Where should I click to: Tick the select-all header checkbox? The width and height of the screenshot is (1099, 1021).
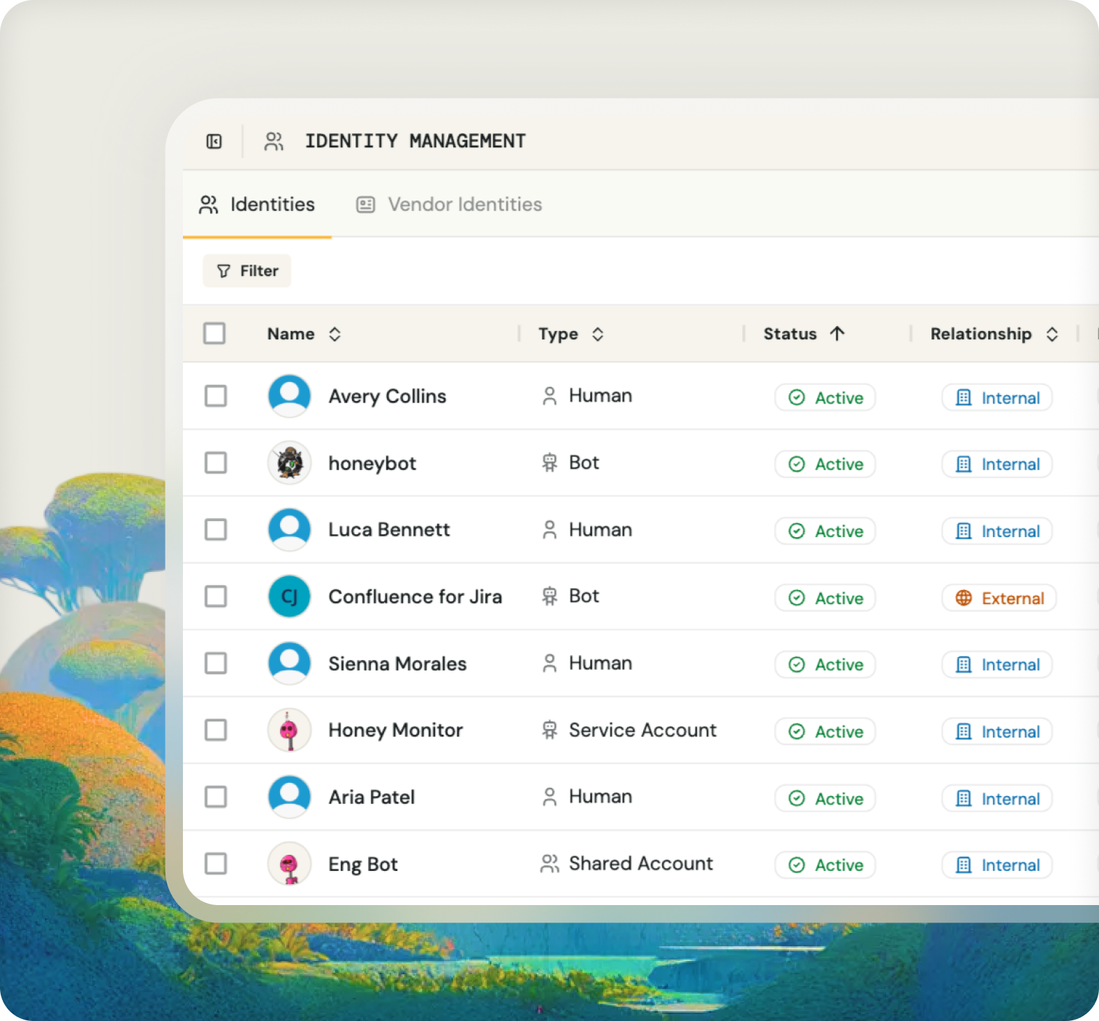pos(214,333)
